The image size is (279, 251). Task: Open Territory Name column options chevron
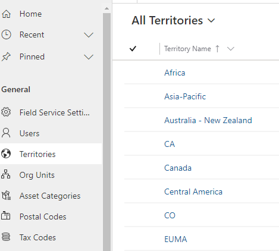pyautogui.click(x=231, y=49)
